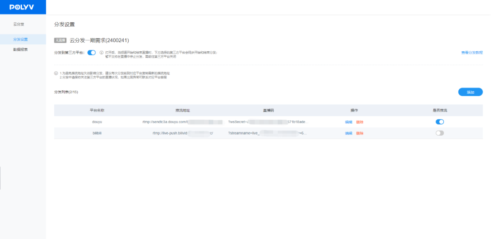Screen dimensions: 491x239
Task: Click the 平台名称 column header
Action: tap(97, 110)
